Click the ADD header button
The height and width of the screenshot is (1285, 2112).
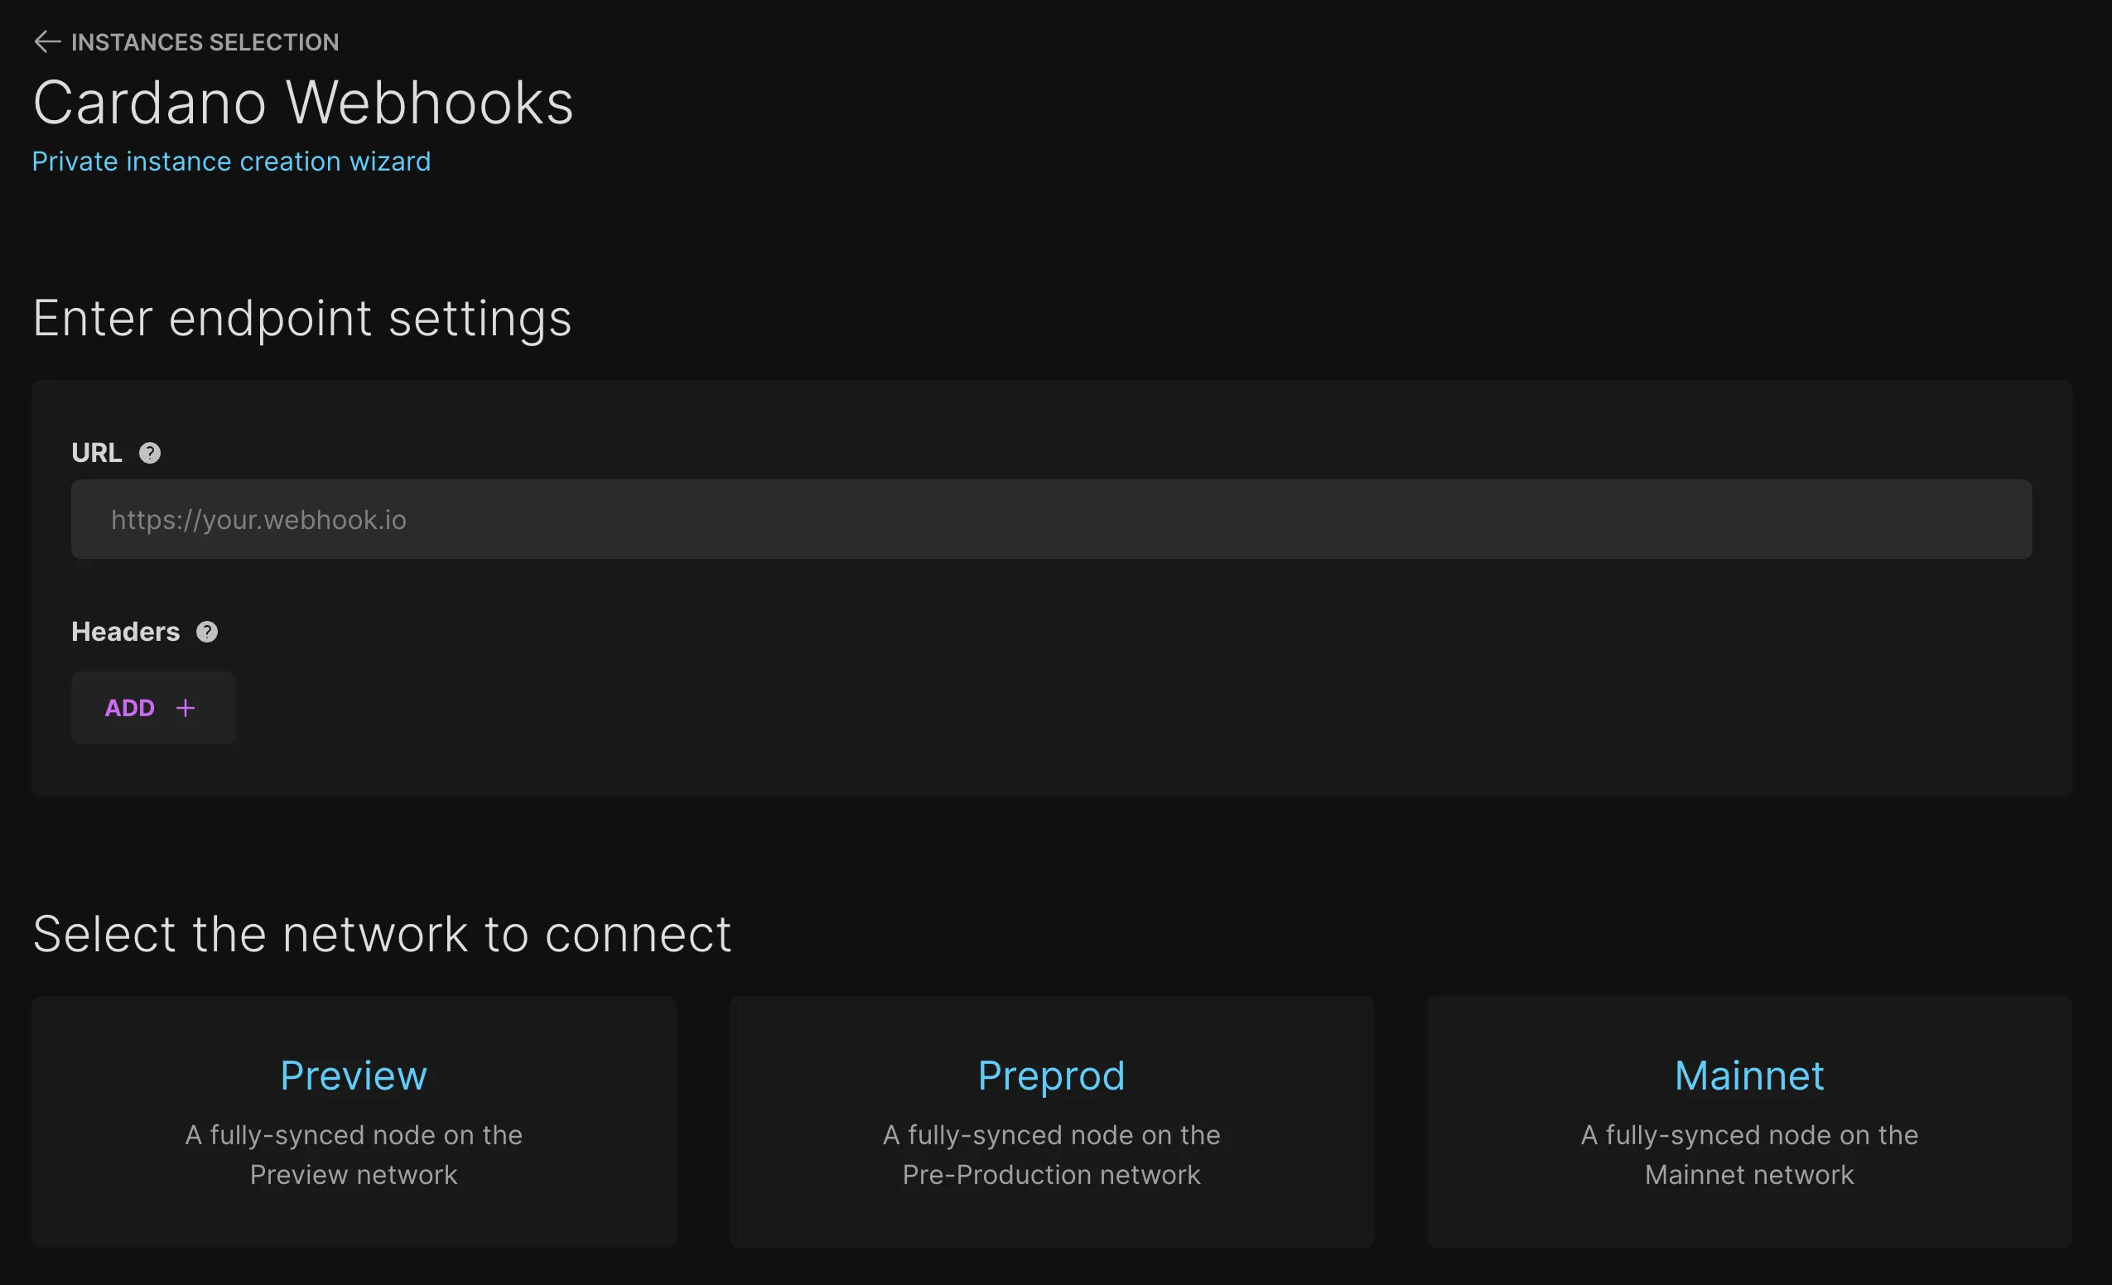point(152,708)
